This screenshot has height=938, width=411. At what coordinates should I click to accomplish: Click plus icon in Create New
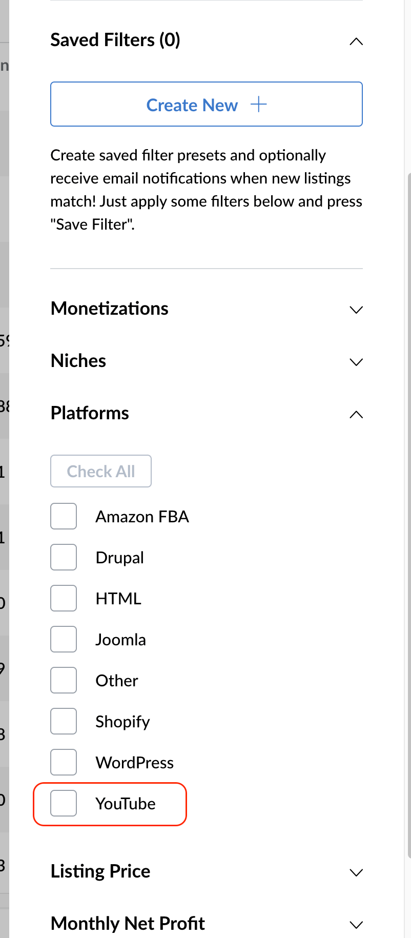click(x=259, y=105)
